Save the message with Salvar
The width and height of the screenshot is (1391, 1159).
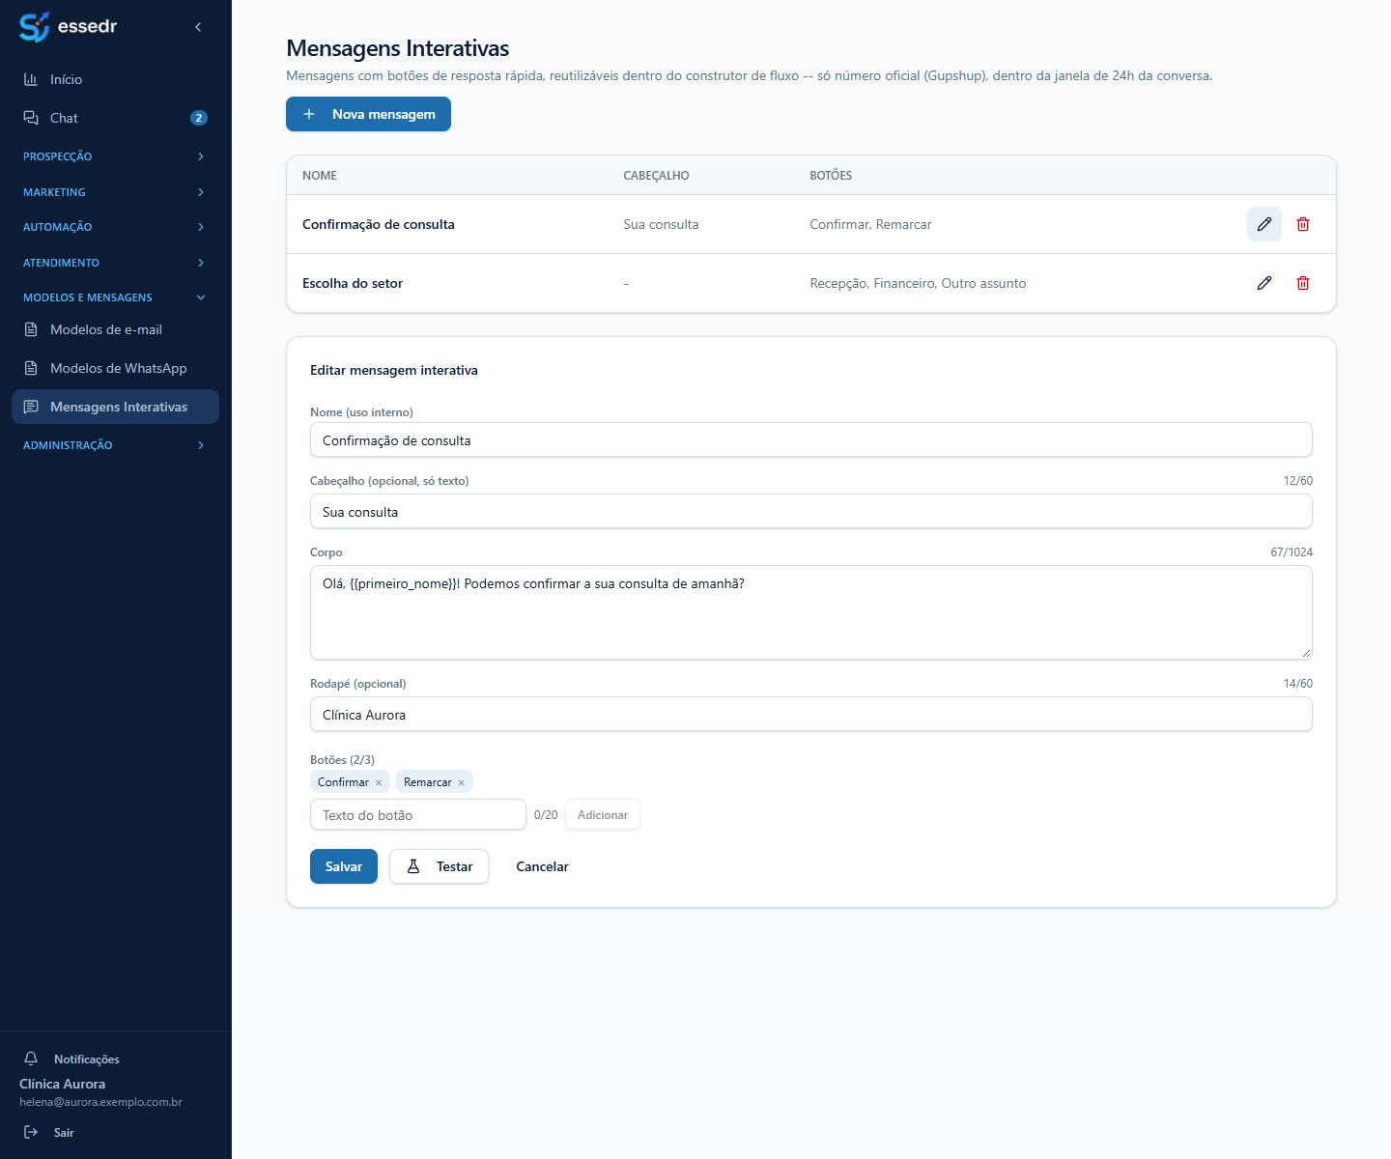344,866
